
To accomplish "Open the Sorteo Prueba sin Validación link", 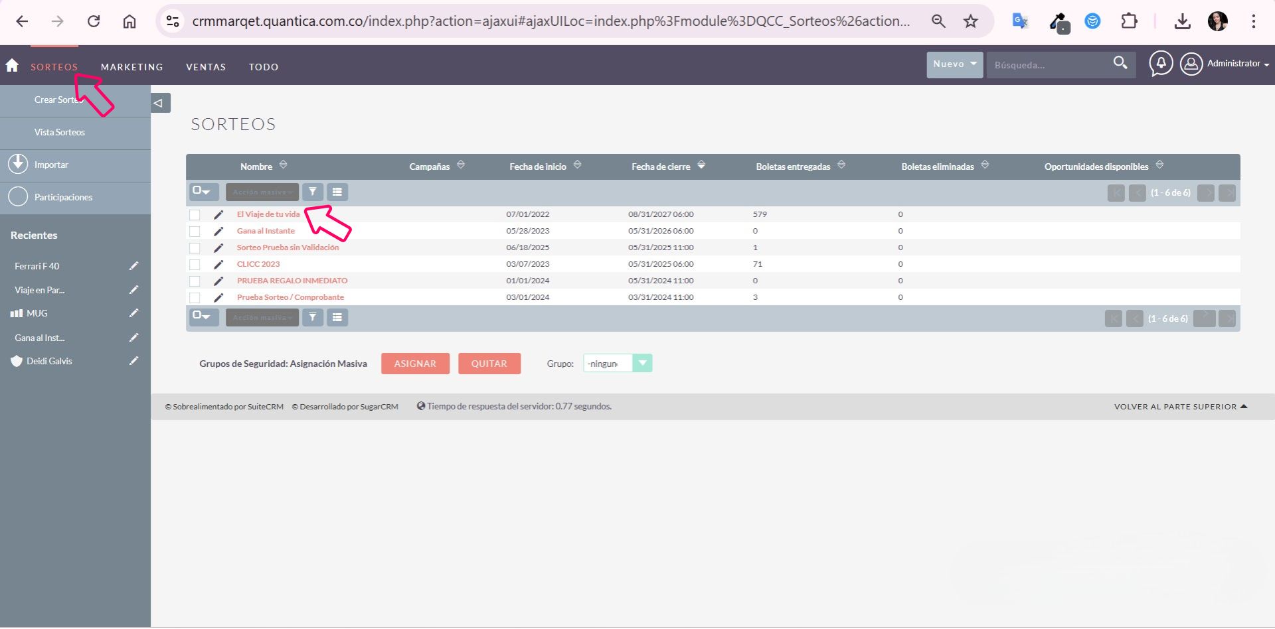I will [x=288, y=247].
